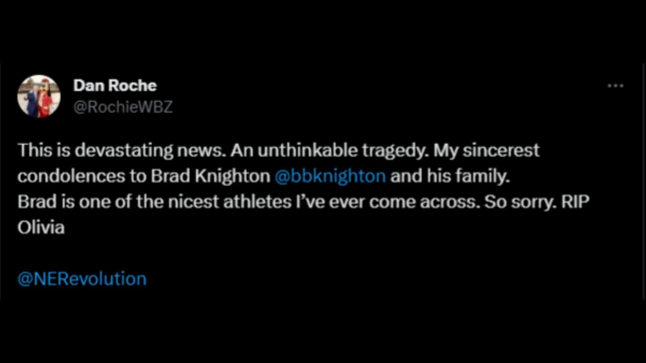Follow the @NERevolution mention link
Viewport: 646px width, 363px height.
[x=82, y=279]
